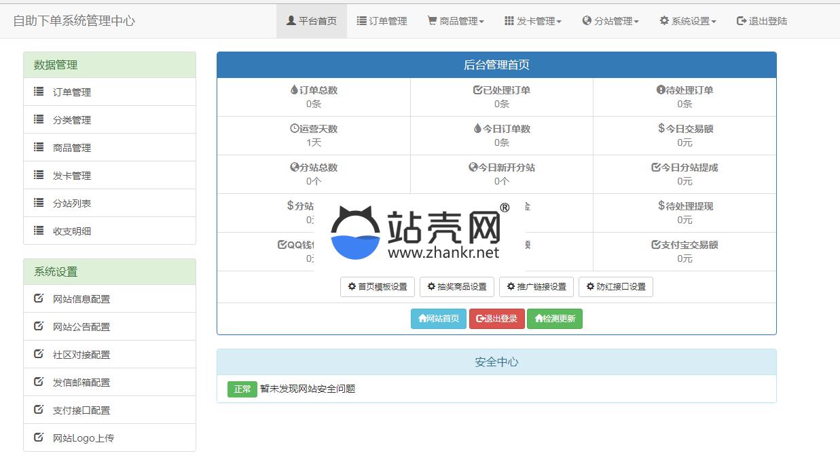Click the gear icon on 首页模板设置 button

(x=352, y=287)
